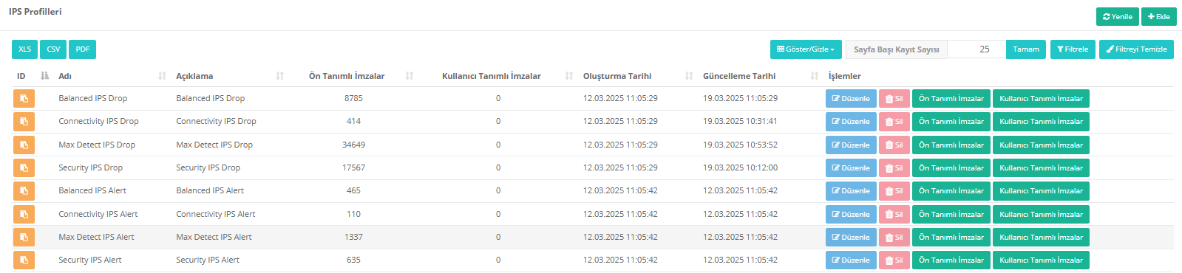Screen dimensions: 1182x273
Task: Open the Göster/Gizle column dropdown
Action: pyautogui.click(x=806, y=49)
